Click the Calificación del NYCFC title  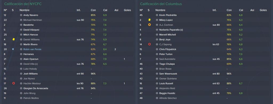click(x=23, y=4)
